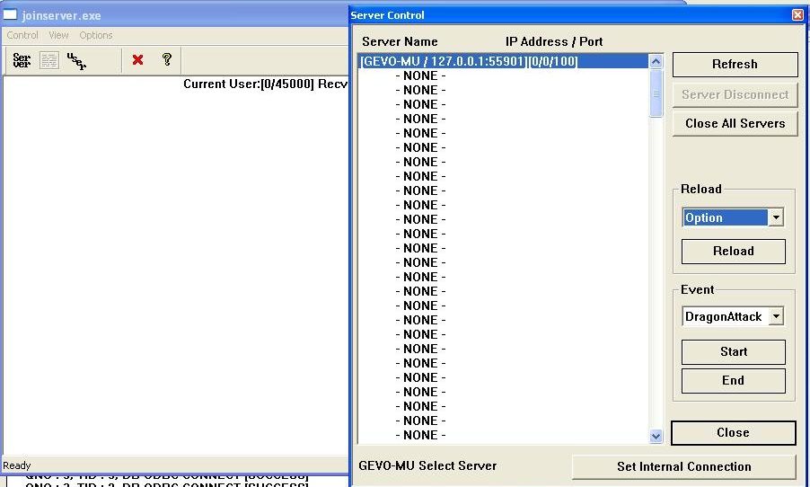Image resolution: width=810 pixels, height=487 pixels.
Task: Expand the Reload Option dropdown
Action: [x=776, y=217]
